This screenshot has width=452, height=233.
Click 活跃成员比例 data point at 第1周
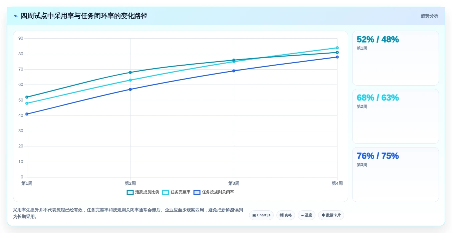click(27, 97)
